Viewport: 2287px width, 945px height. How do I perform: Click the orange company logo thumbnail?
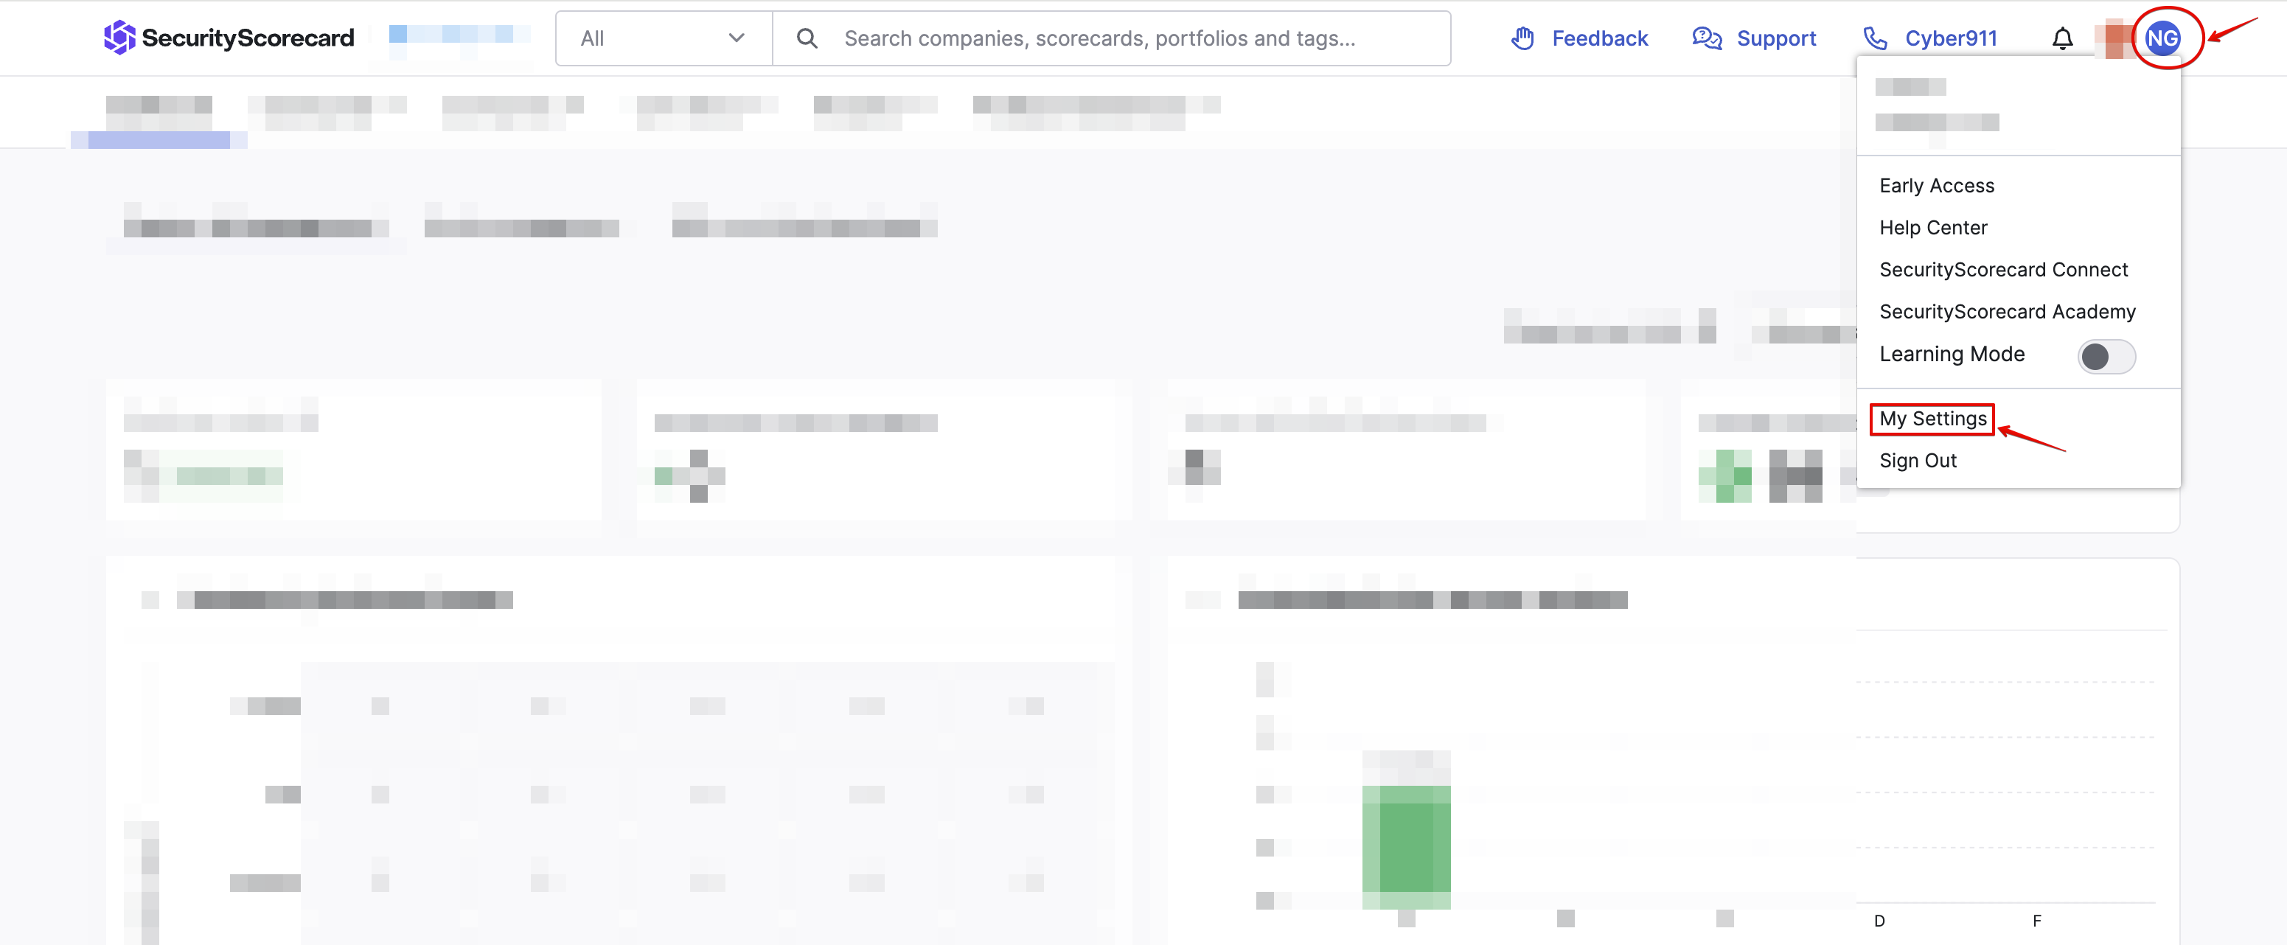(2117, 40)
